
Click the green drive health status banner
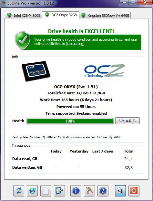(85, 42)
